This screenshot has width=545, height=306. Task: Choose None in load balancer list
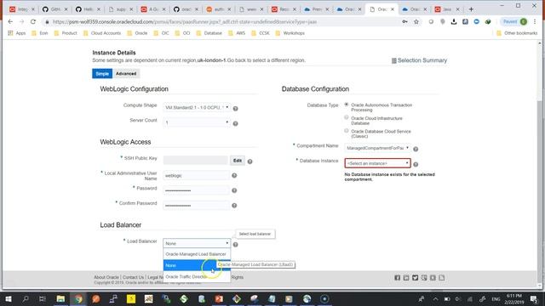[x=197, y=265]
